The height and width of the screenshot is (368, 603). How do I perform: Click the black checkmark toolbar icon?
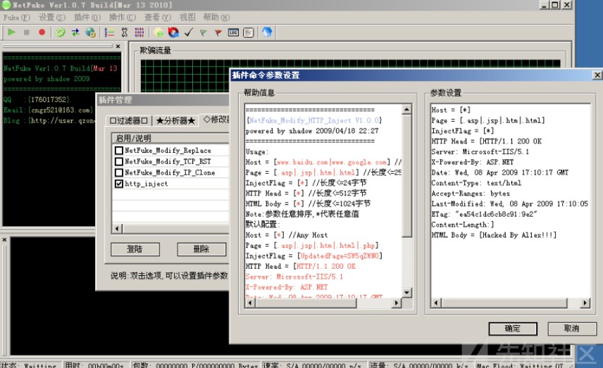(189, 32)
